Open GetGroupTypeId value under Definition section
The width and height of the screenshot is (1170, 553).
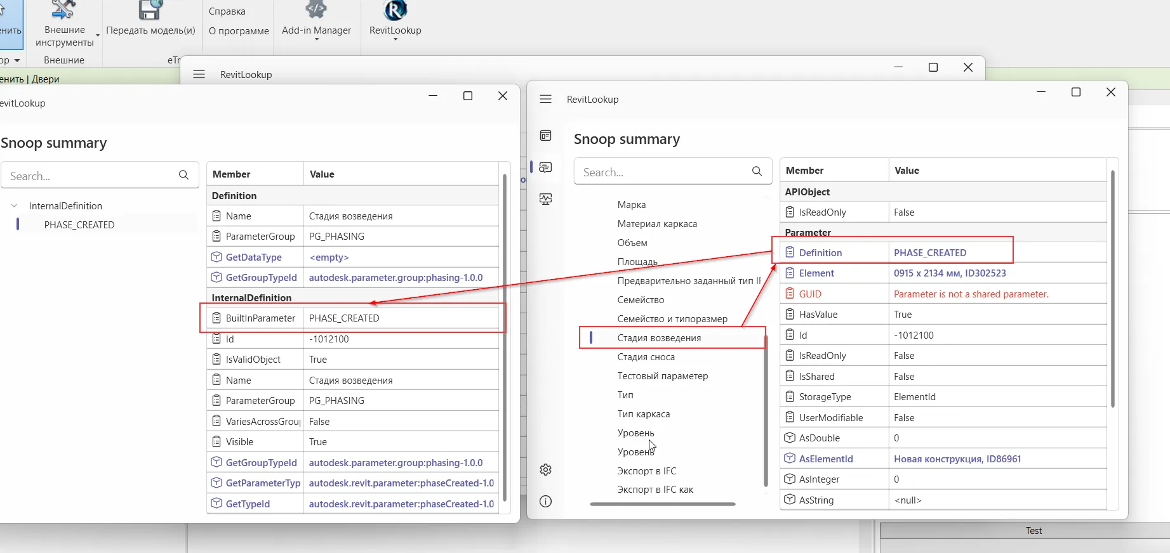396,278
